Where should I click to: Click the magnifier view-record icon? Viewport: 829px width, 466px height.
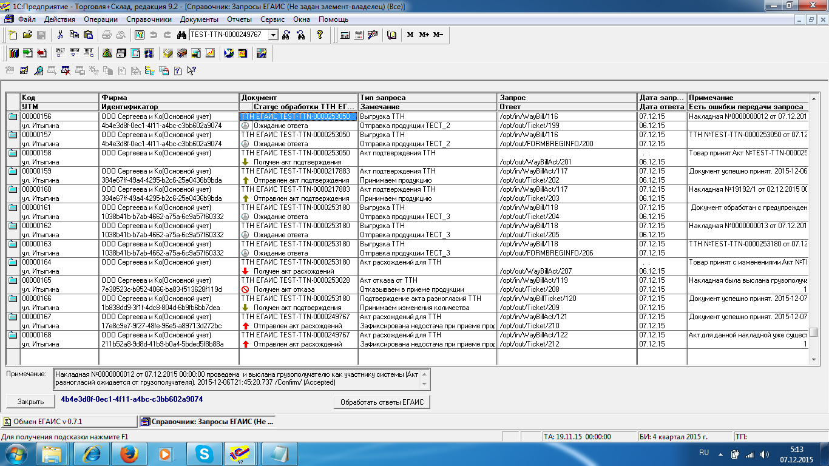click(x=38, y=71)
